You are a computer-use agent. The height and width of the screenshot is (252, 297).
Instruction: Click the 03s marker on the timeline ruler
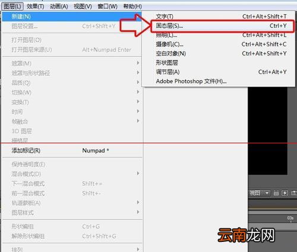[290, 218]
